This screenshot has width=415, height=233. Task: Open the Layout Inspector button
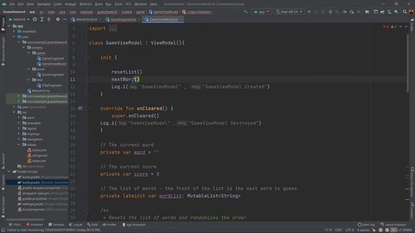point(394,225)
